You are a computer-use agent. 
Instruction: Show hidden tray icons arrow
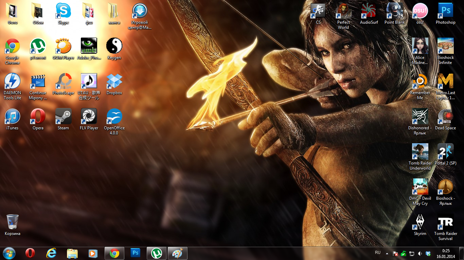387,253
